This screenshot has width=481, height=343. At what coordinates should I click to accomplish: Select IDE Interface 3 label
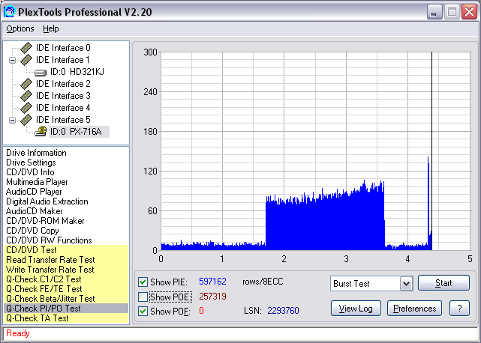[x=63, y=96]
